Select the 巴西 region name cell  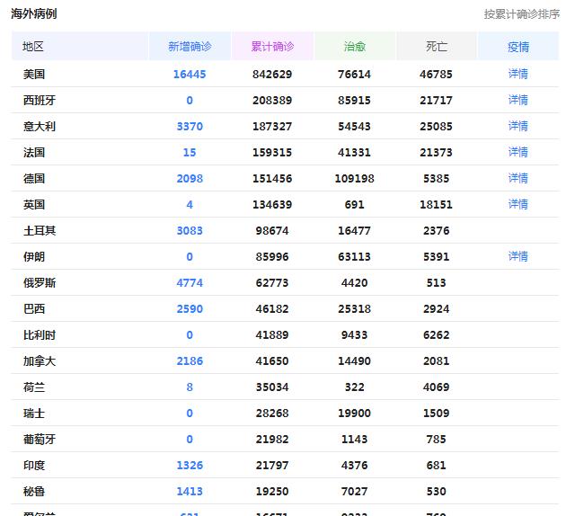coord(34,308)
